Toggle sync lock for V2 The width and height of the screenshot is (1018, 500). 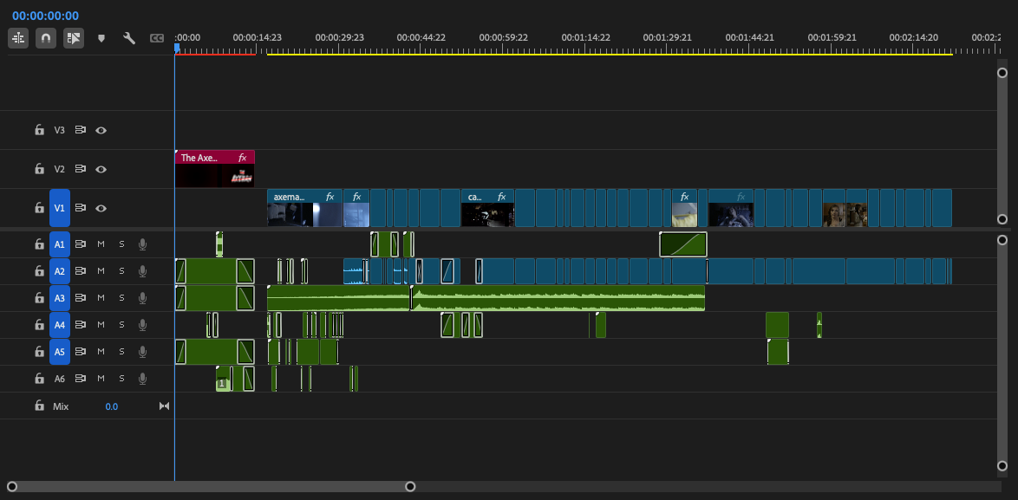[x=81, y=169]
